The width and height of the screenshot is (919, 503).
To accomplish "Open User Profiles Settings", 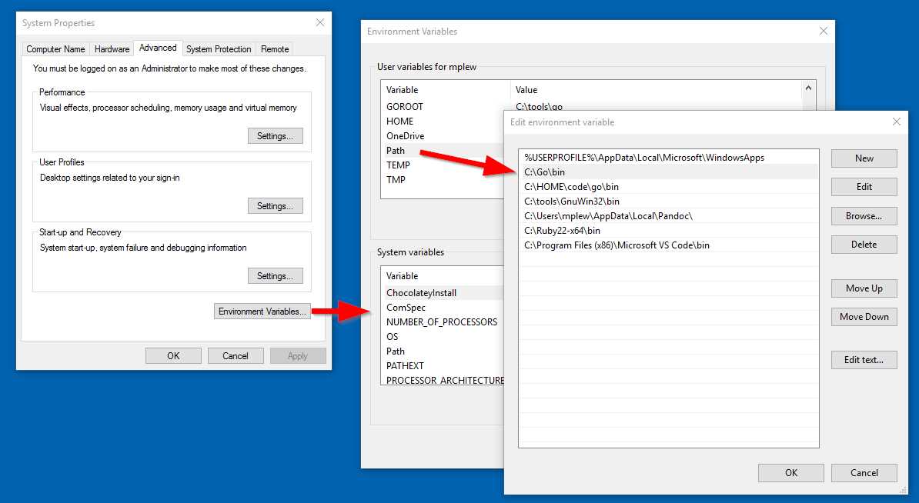I will pyautogui.click(x=275, y=205).
